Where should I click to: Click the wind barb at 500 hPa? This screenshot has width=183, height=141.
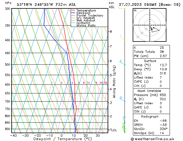pos(122,62)
